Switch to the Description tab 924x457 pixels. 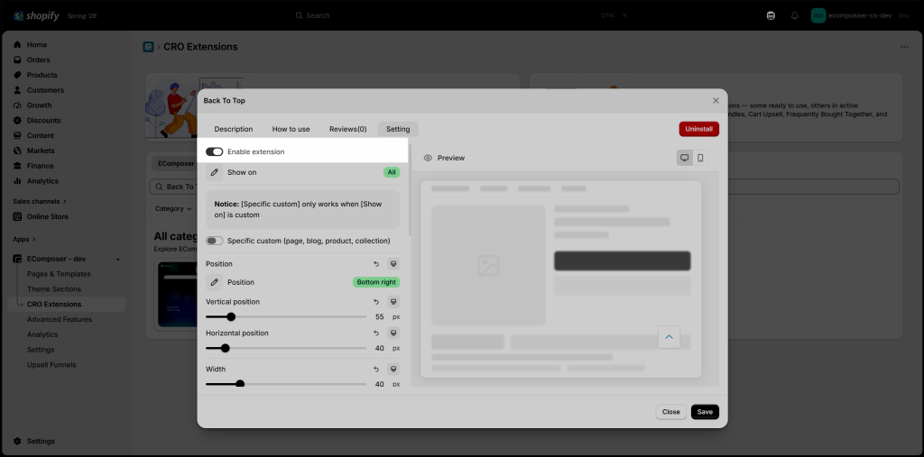click(234, 129)
